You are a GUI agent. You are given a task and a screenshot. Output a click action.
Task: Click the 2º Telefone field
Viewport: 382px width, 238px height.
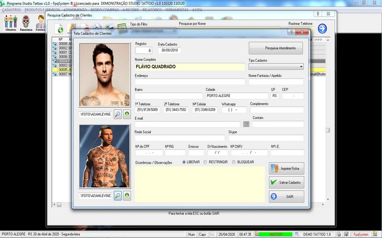pyautogui.click(x=176, y=110)
